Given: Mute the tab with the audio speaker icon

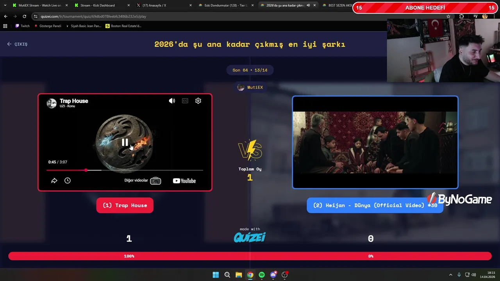Looking at the screenshot, I should (x=308, y=5).
